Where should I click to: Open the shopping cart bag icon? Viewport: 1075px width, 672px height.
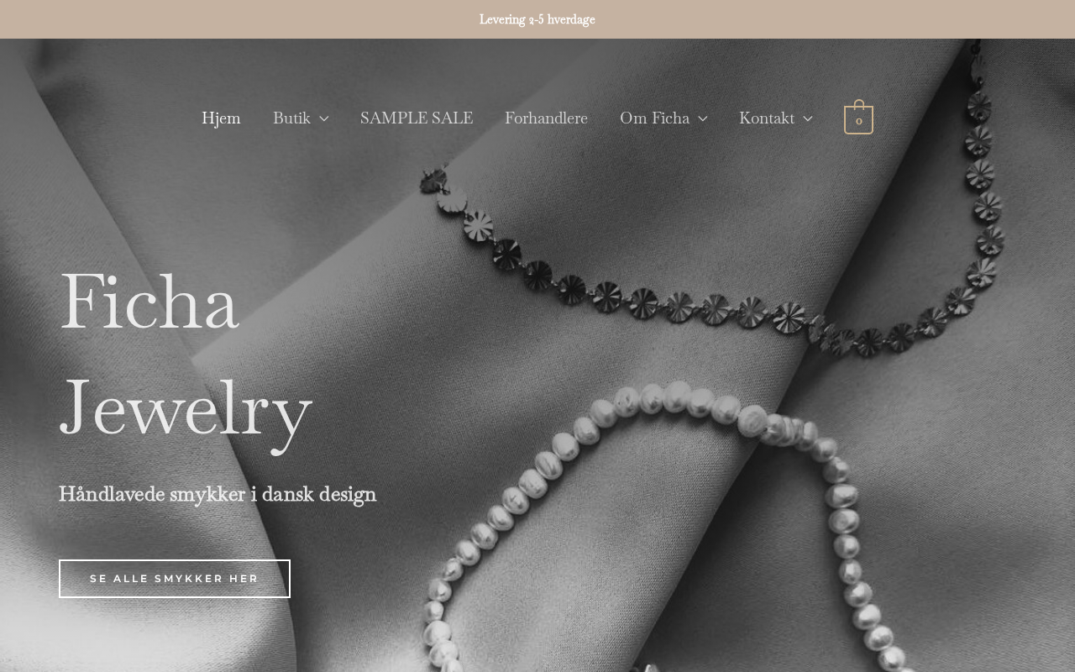click(858, 118)
